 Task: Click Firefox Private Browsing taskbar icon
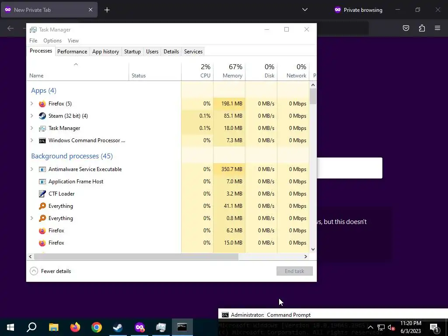pos(140,327)
